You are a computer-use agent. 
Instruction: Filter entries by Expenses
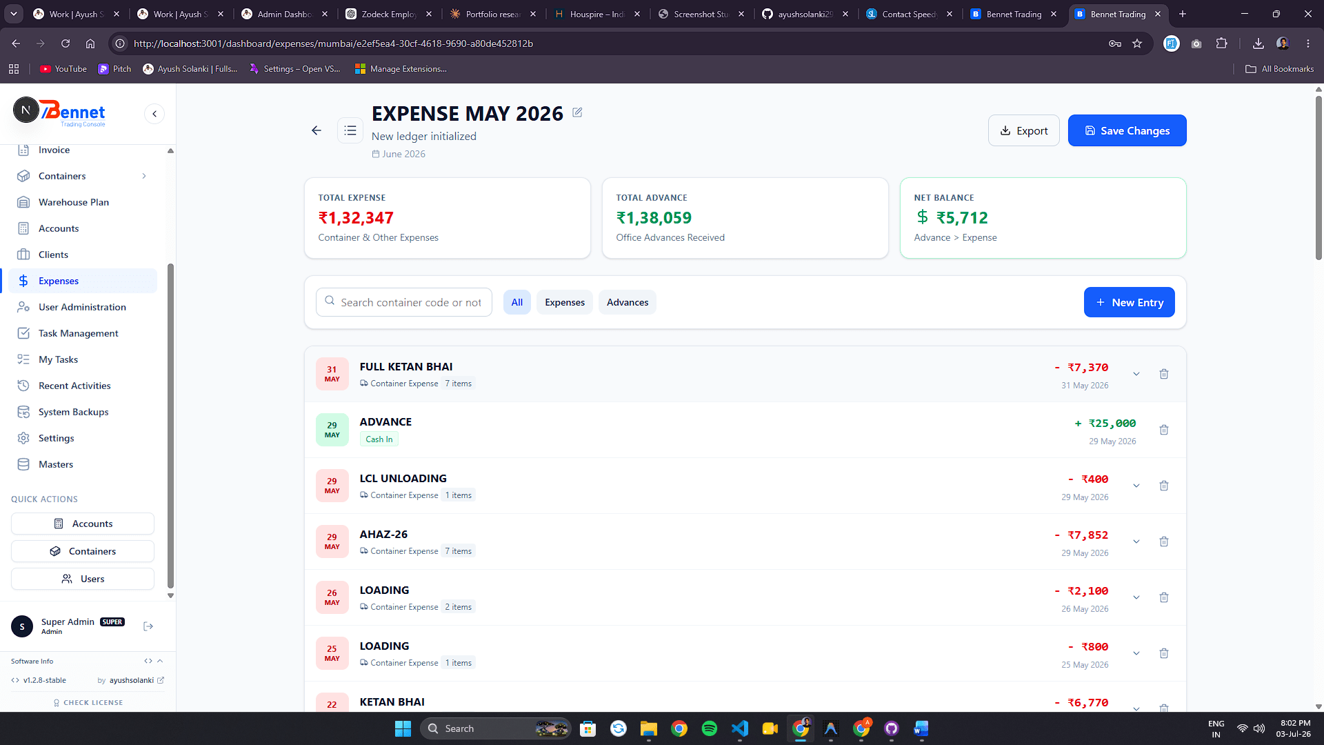565,302
